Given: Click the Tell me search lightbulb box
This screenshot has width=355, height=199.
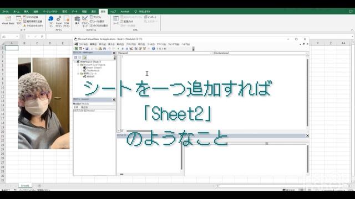Looking at the screenshot, I should [x=143, y=12].
